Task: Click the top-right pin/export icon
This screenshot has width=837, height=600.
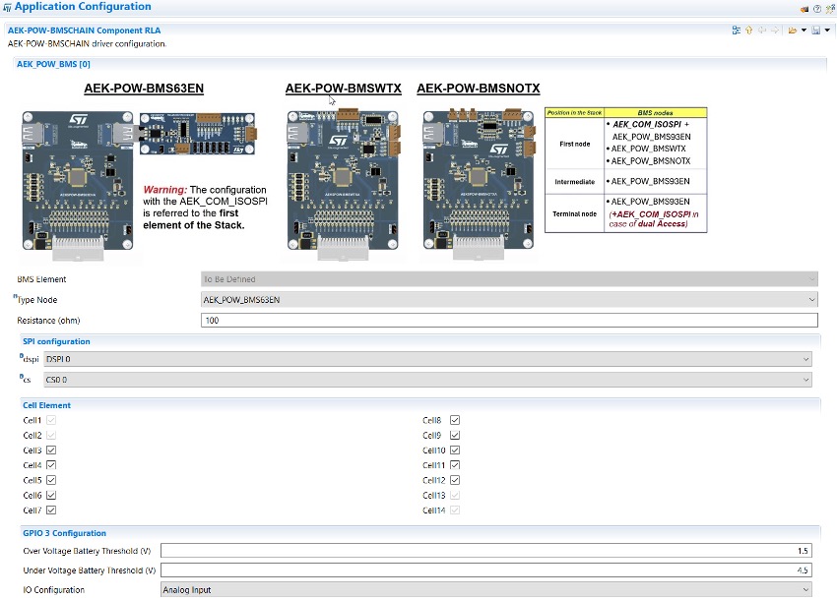Action: coord(829,8)
